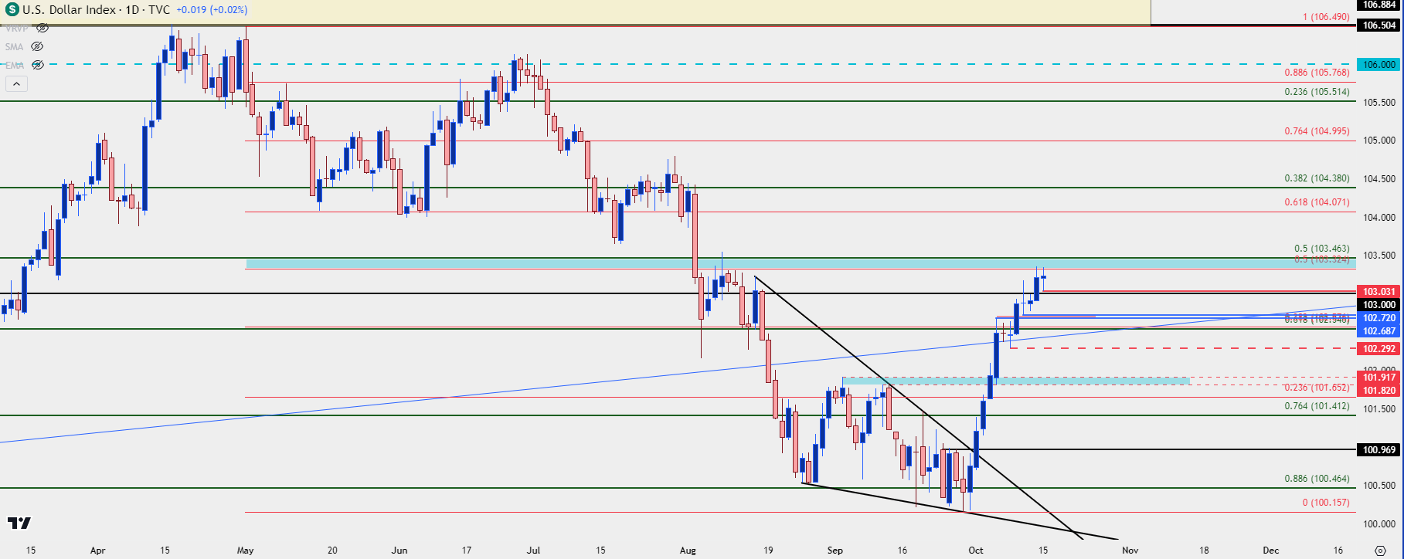Image resolution: width=1404 pixels, height=559 pixels.
Task: Click the 0.236 (105.514) Fibonacci label
Action: (x=1317, y=91)
